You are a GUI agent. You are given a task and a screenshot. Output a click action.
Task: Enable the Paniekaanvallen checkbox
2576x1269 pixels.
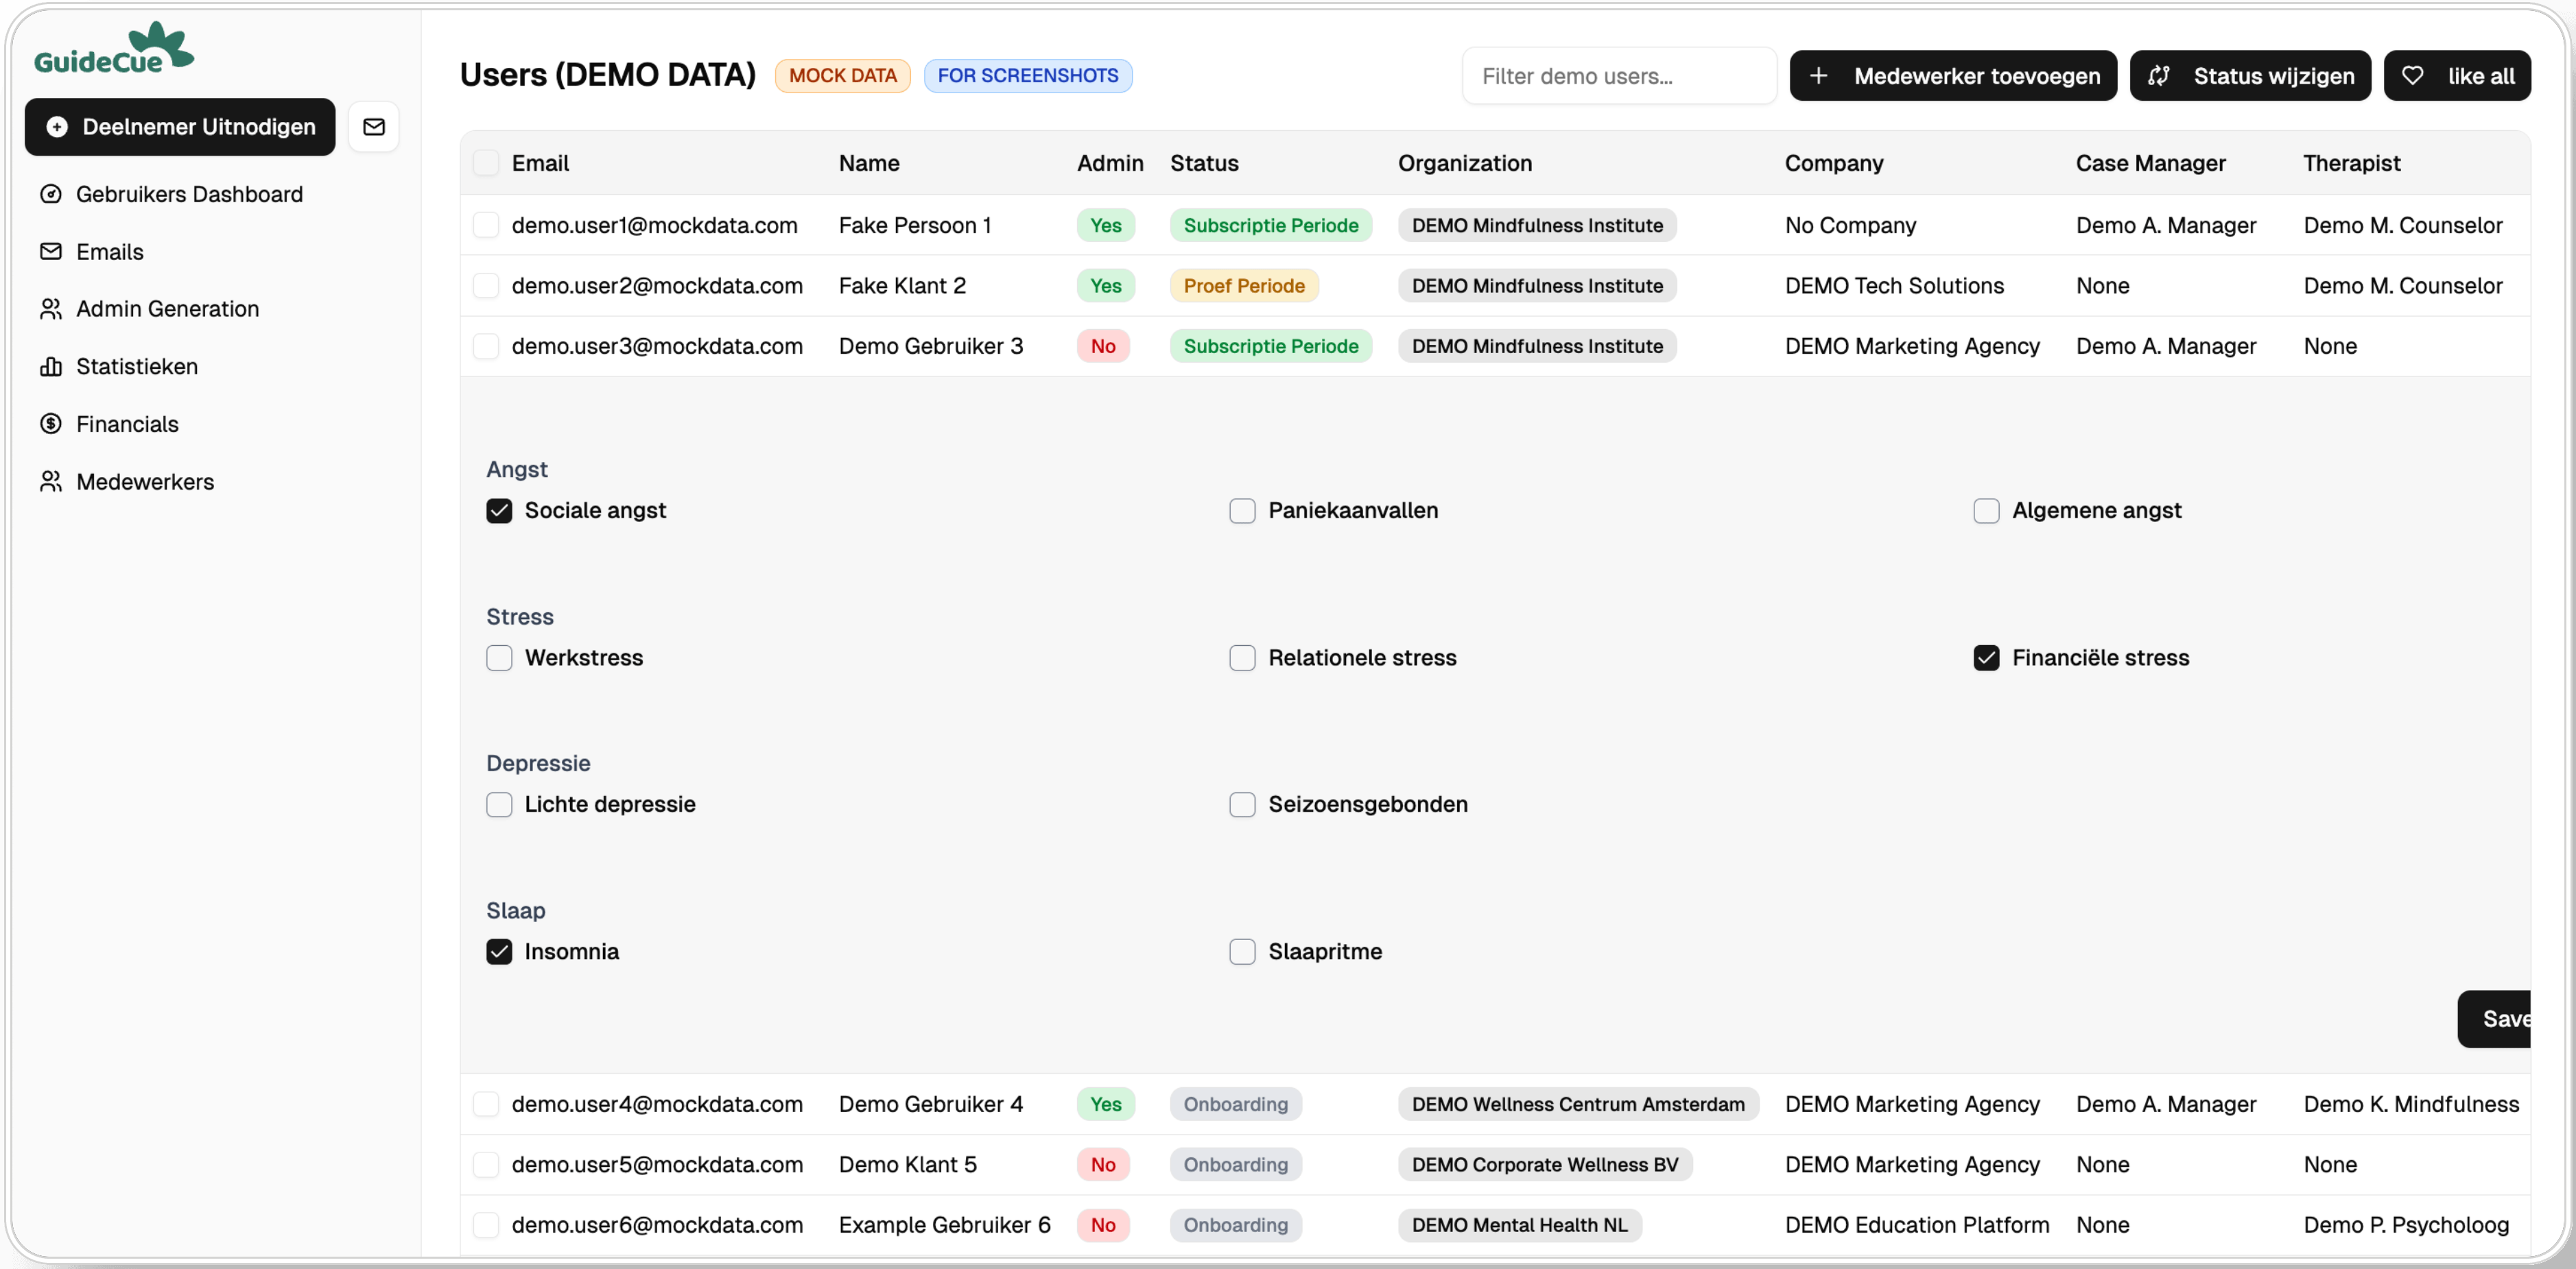point(1242,509)
